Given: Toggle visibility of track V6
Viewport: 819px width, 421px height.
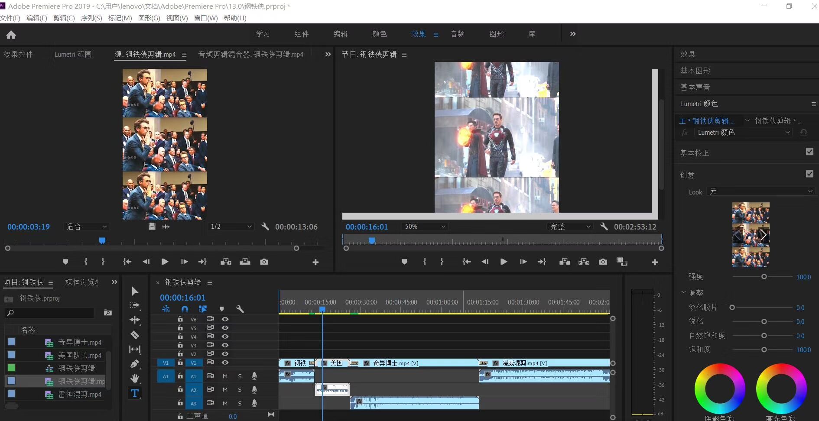Looking at the screenshot, I should 225,319.
